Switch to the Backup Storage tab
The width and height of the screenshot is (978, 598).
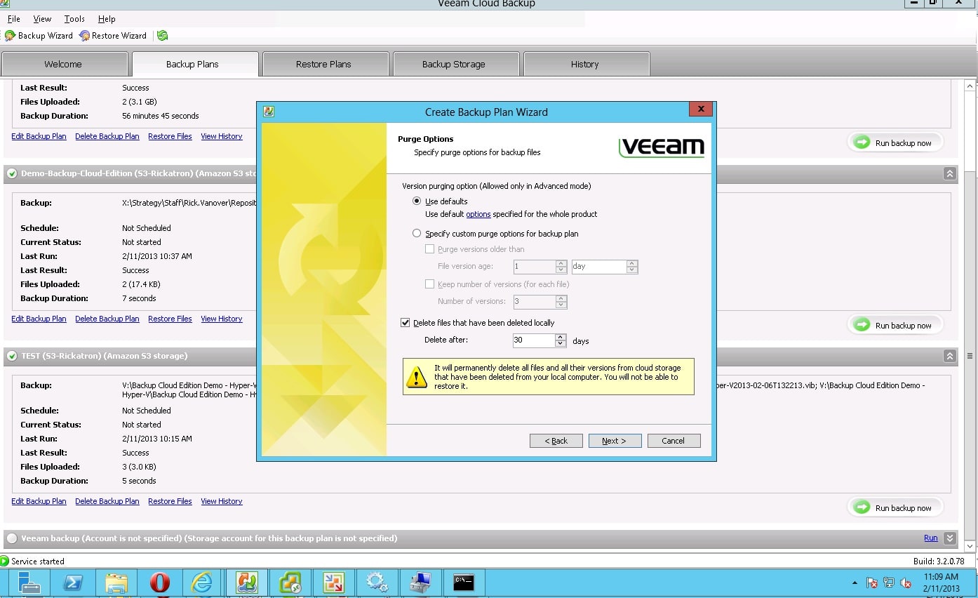coord(454,64)
